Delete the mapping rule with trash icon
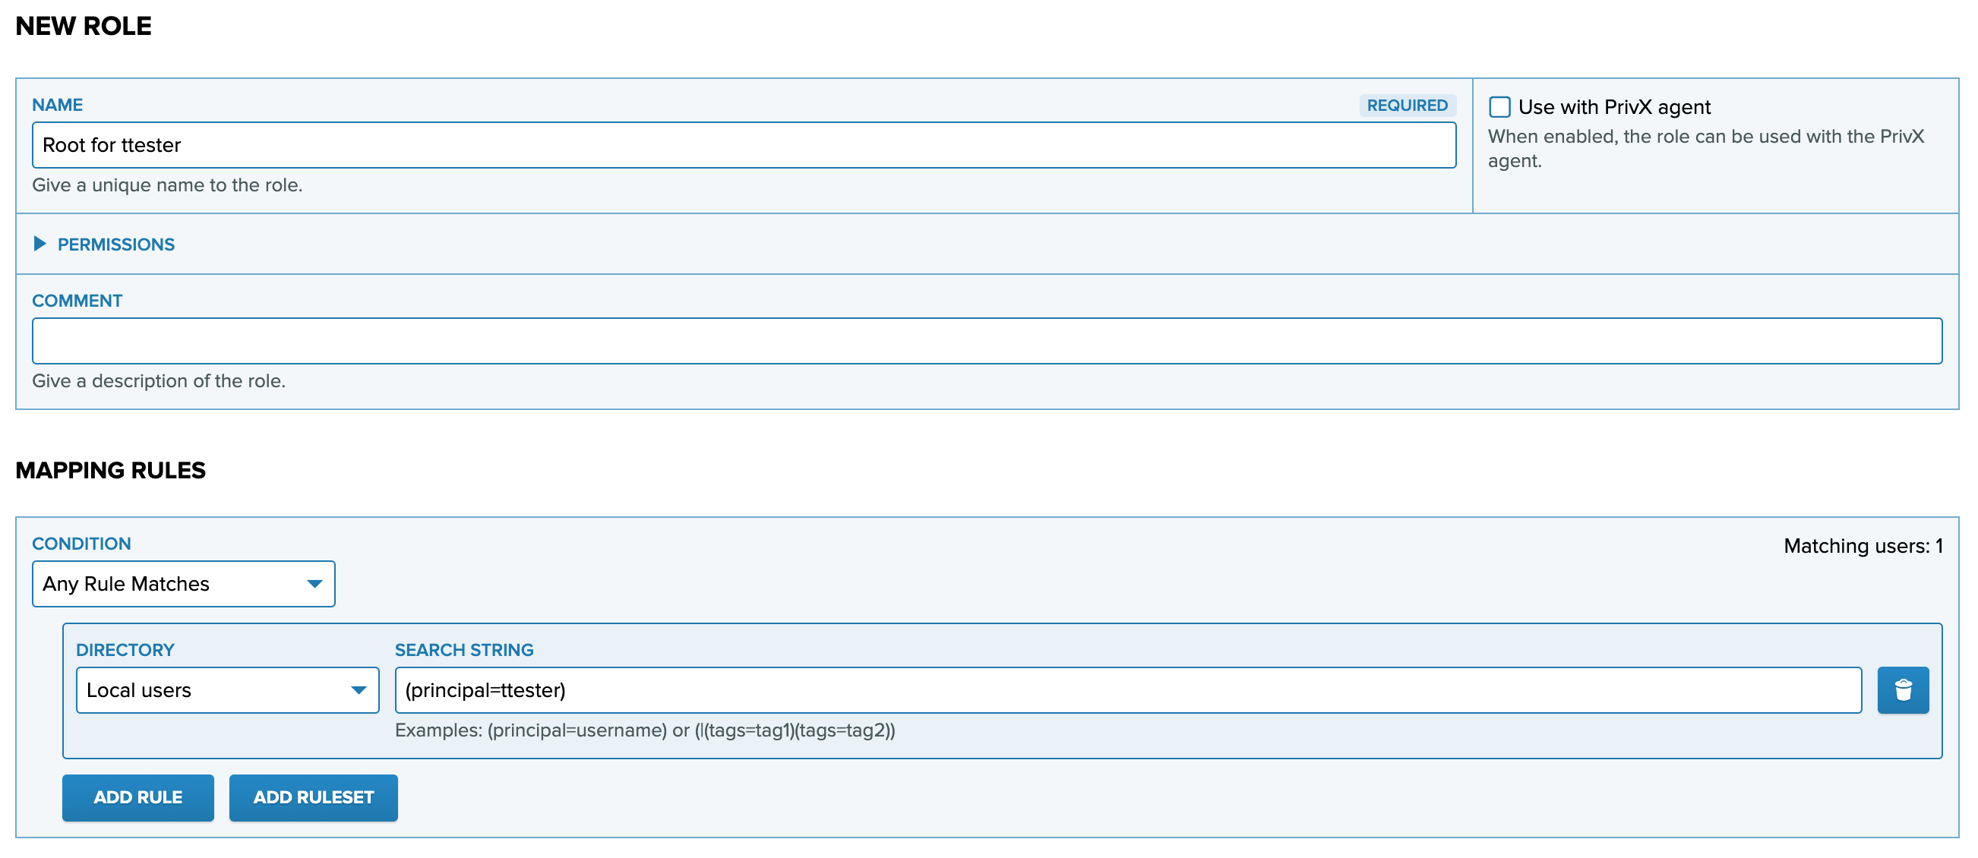Screen dimensions: 1978x858 point(1902,690)
